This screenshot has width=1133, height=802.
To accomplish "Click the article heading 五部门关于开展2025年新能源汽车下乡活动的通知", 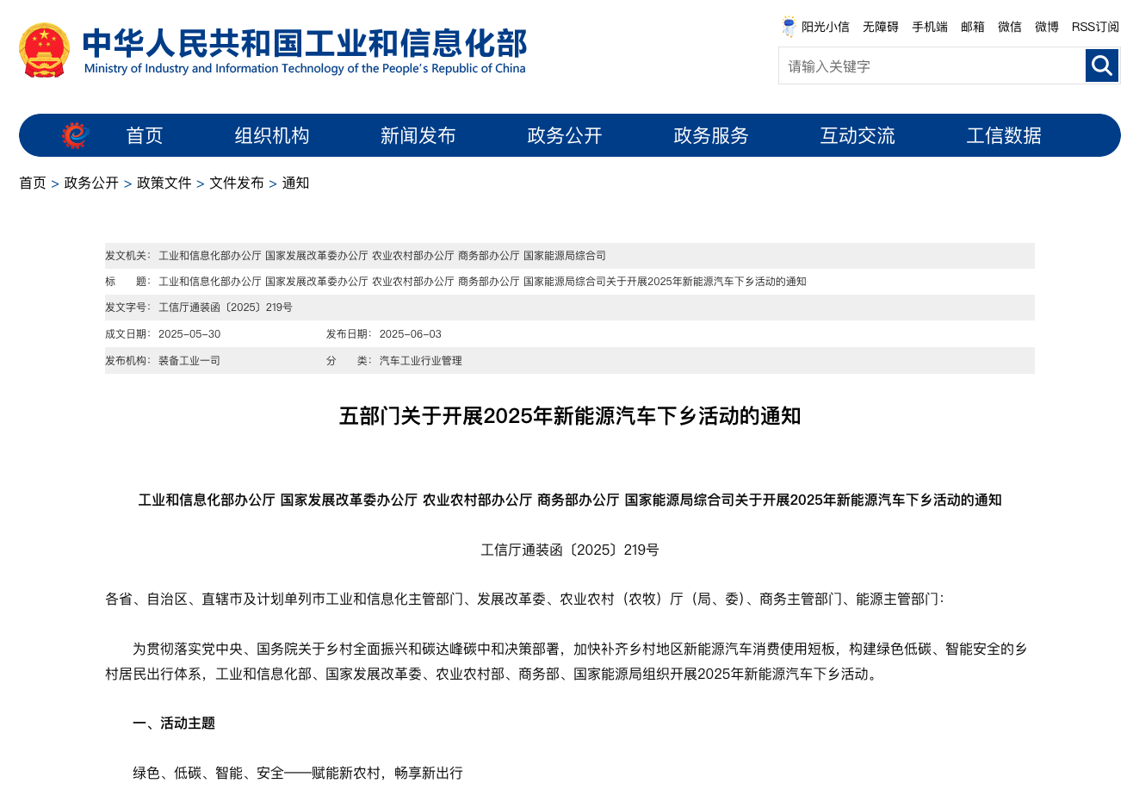I will click(x=570, y=416).
